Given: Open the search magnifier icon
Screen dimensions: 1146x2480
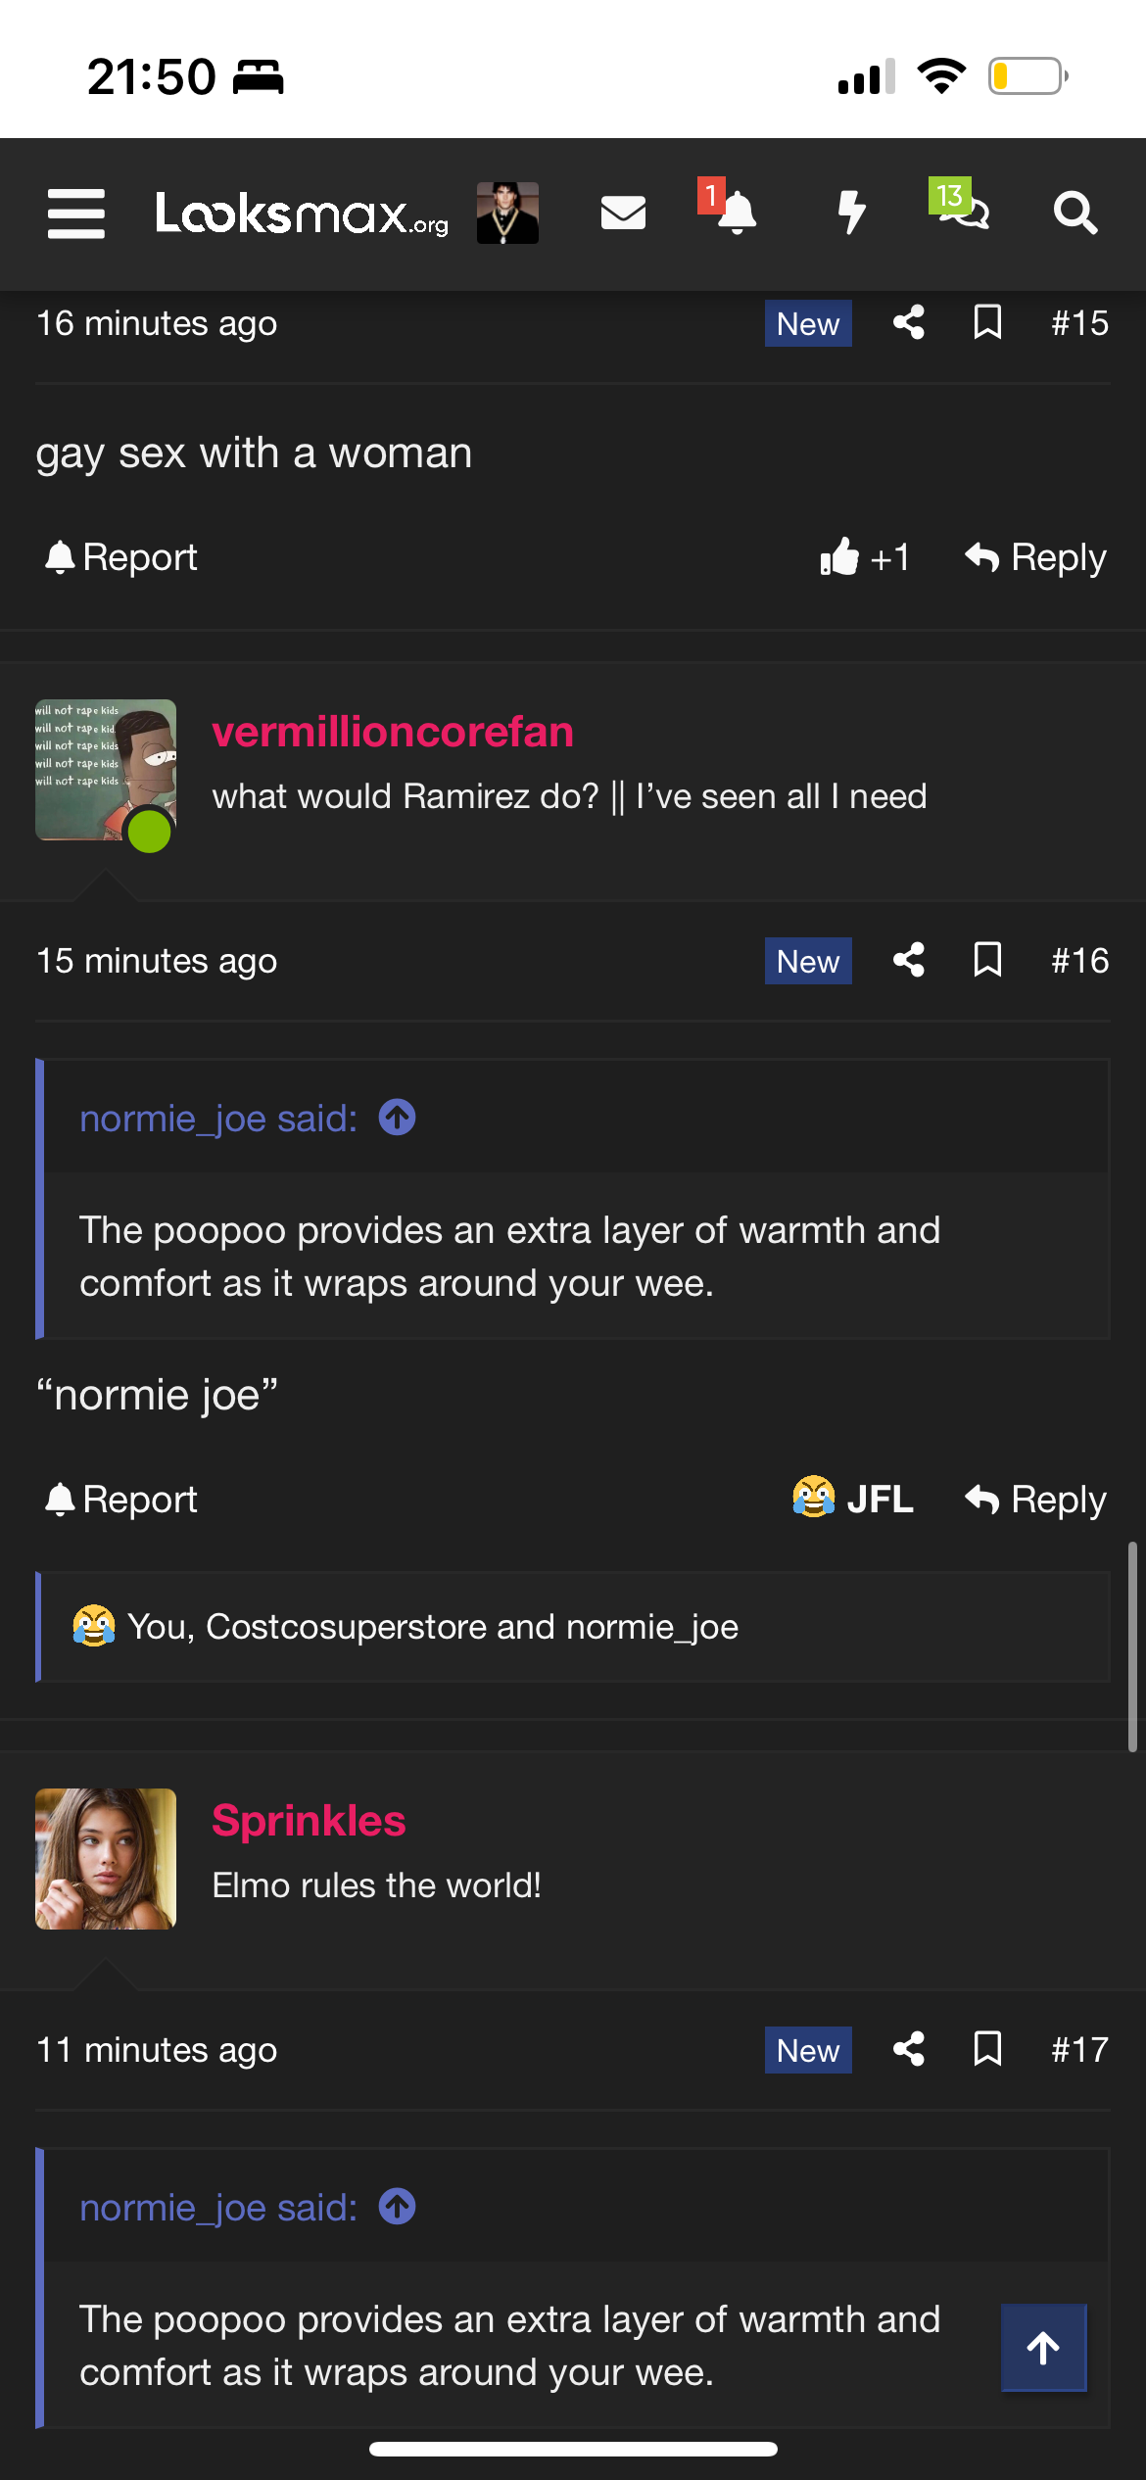Looking at the screenshot, I should (x=1074, y=213).
